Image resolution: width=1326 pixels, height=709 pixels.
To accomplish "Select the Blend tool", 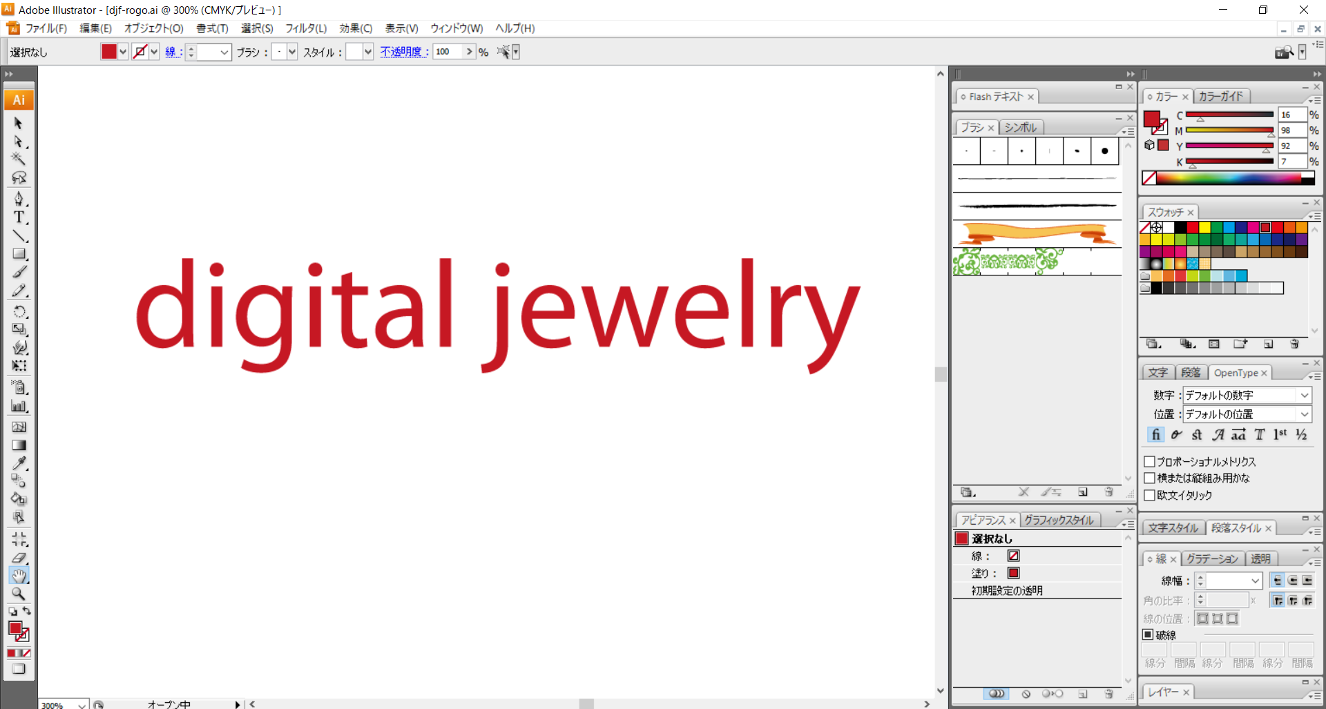I will (x=19, y=481).
